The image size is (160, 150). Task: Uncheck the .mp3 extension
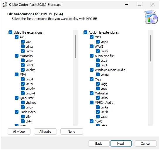[x=98, y=42]
